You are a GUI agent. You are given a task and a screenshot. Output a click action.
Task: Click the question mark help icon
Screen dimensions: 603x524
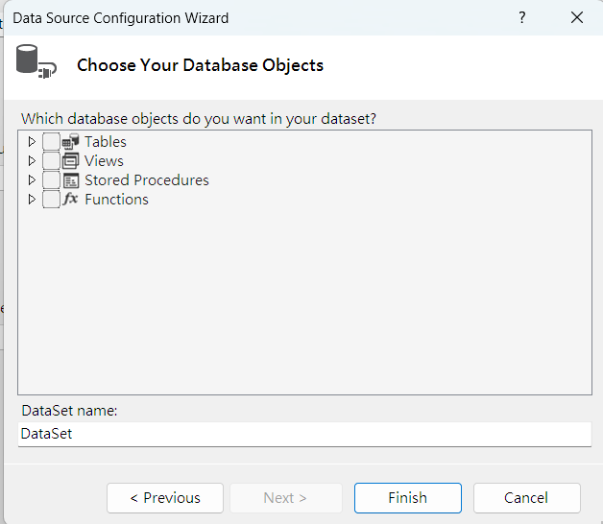[522, 18]
